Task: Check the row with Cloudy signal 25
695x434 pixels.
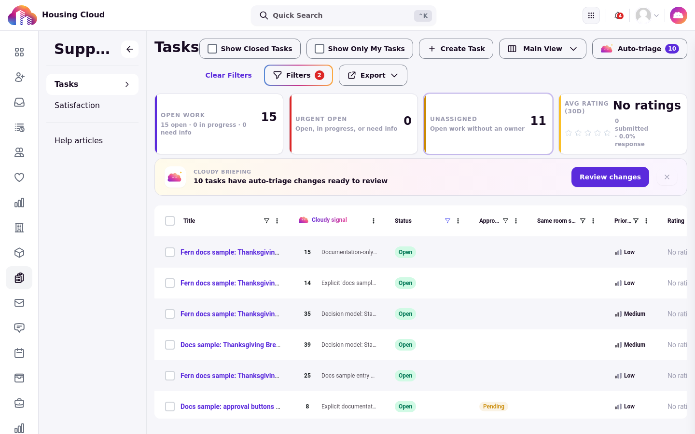Action: 170,376
